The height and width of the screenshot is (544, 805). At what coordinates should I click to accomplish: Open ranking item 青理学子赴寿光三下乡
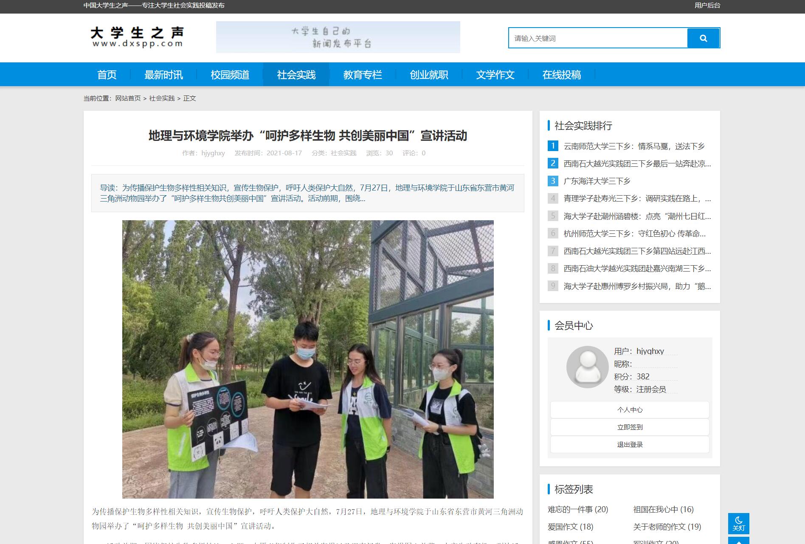tap(637, 199)
